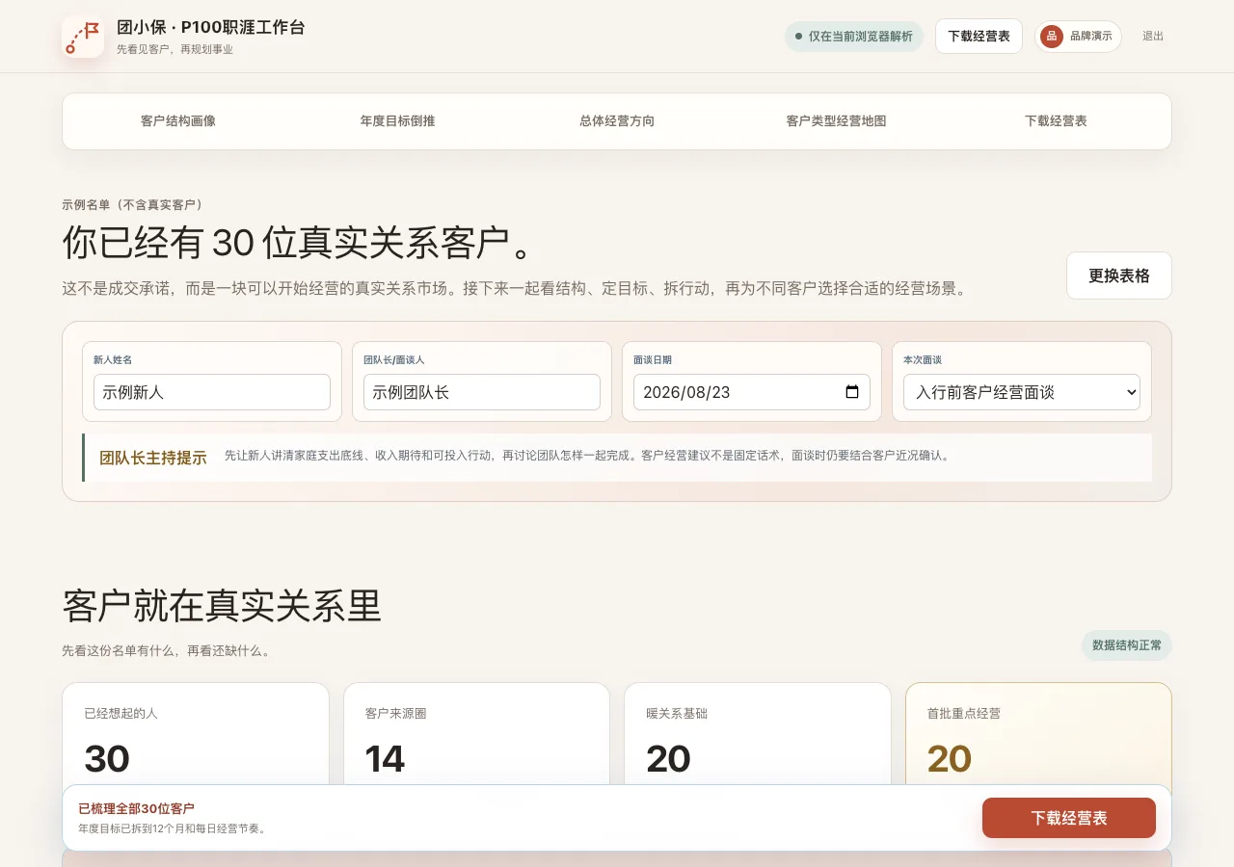Click the 仅在当前浏览器解析 status badge
Screen dimensions: 1234x867
854,37
